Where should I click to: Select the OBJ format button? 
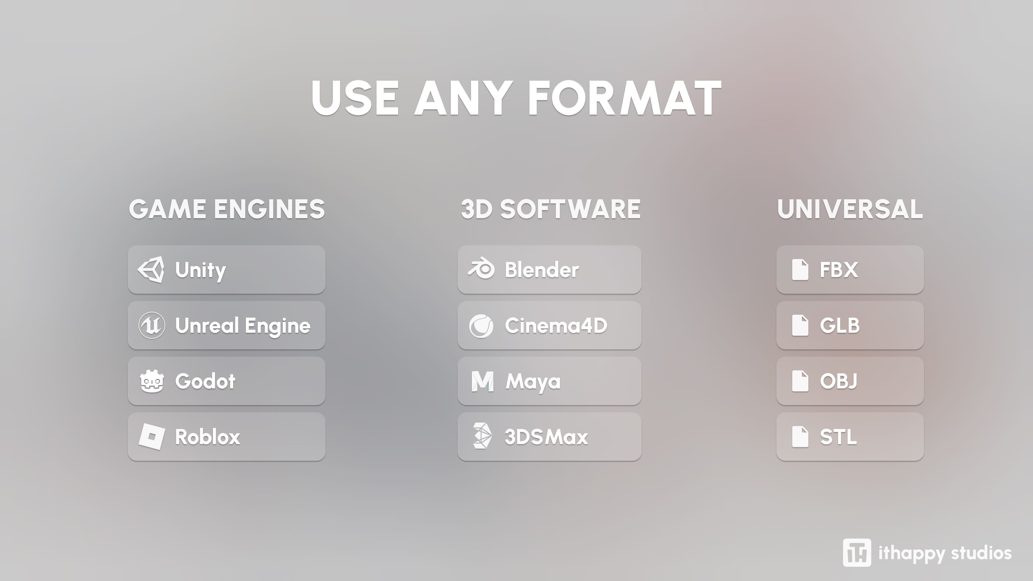[x=850, y=381]
